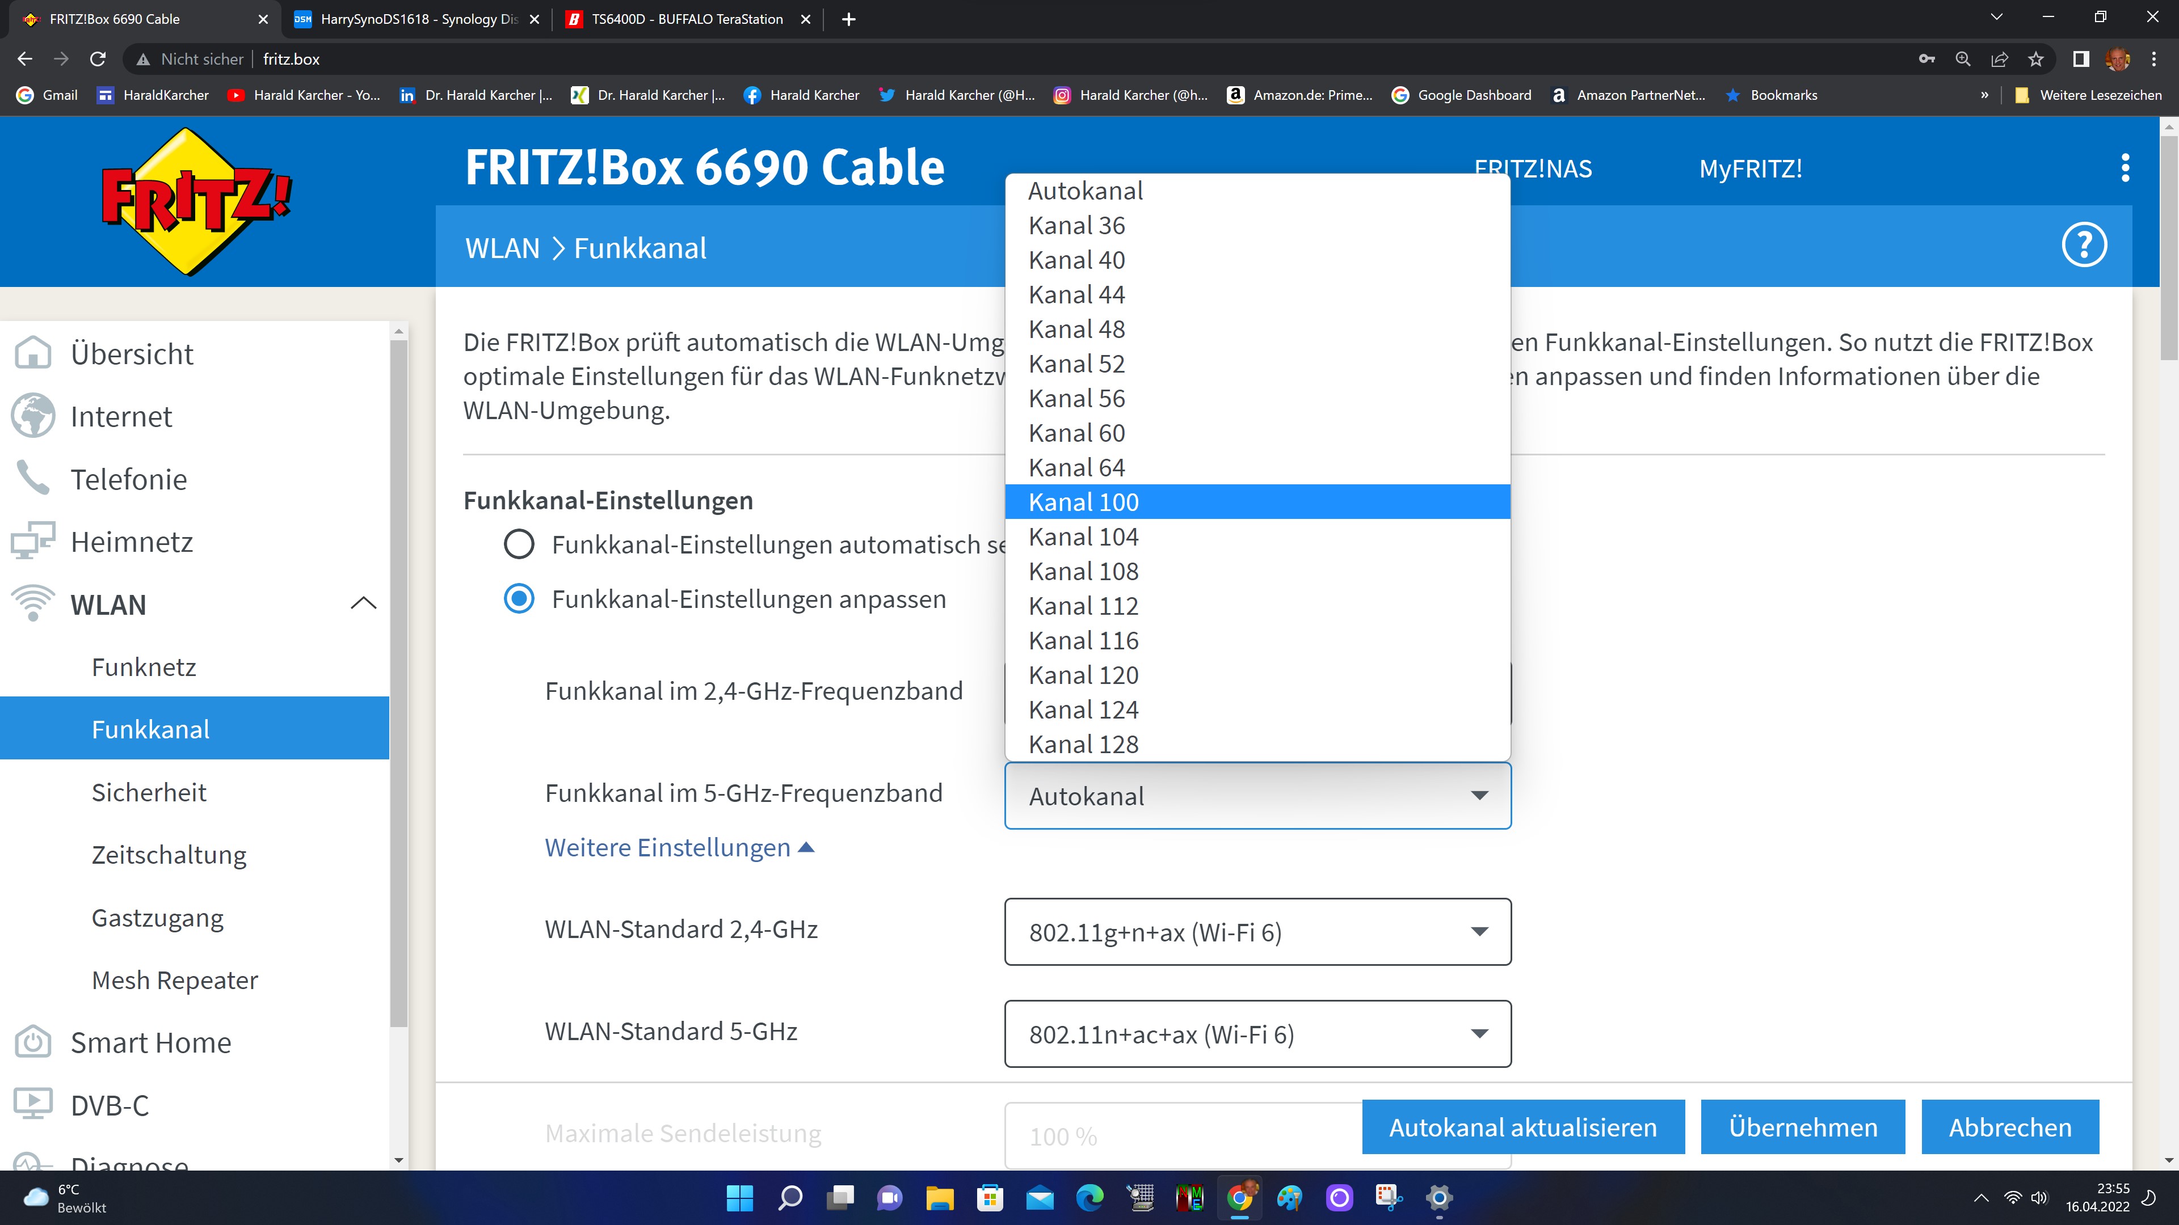
Task: Open the Chrome icon in the taskbar
Action: pyautogui.click(x=1240, y=1198)
